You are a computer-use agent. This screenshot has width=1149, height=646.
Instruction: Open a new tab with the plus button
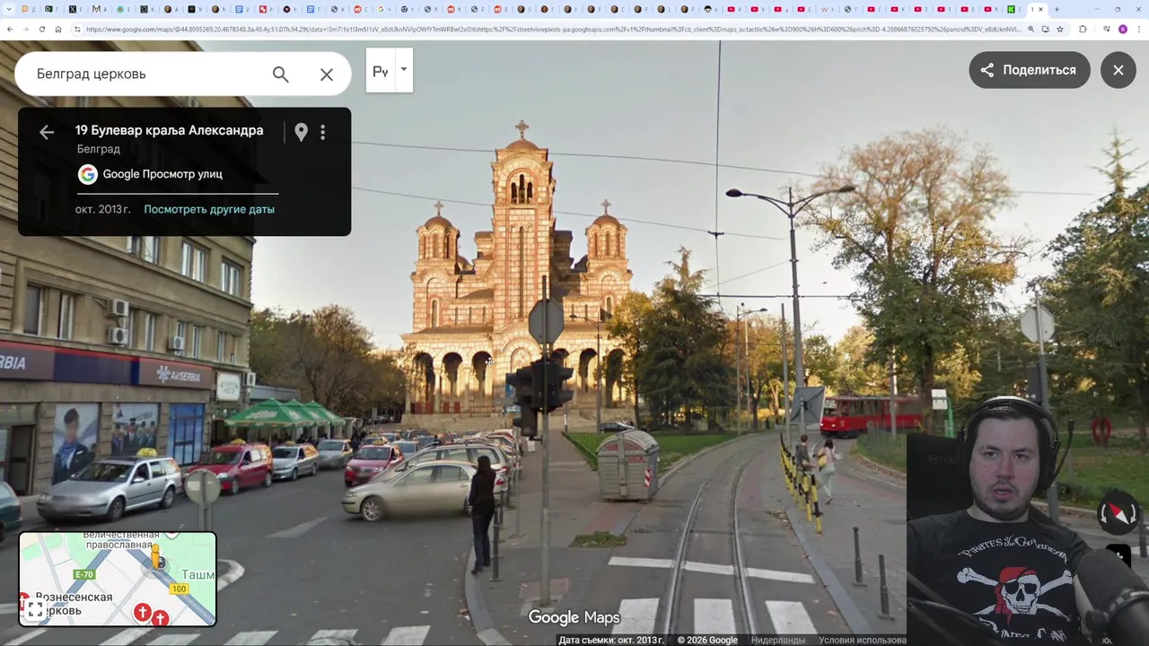pyautogui.click(x=1057, y=9)
